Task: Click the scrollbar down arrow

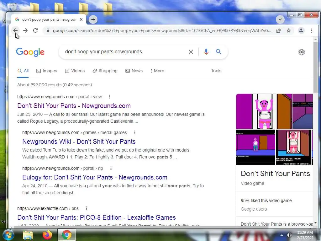Action: point(315,223)
